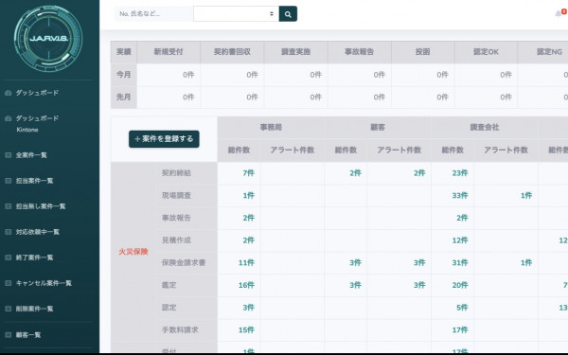Screen dimensions: 568x355
Task: Click the 新規受付 column header
Action: pyautogui.click(x=169, y=52)
